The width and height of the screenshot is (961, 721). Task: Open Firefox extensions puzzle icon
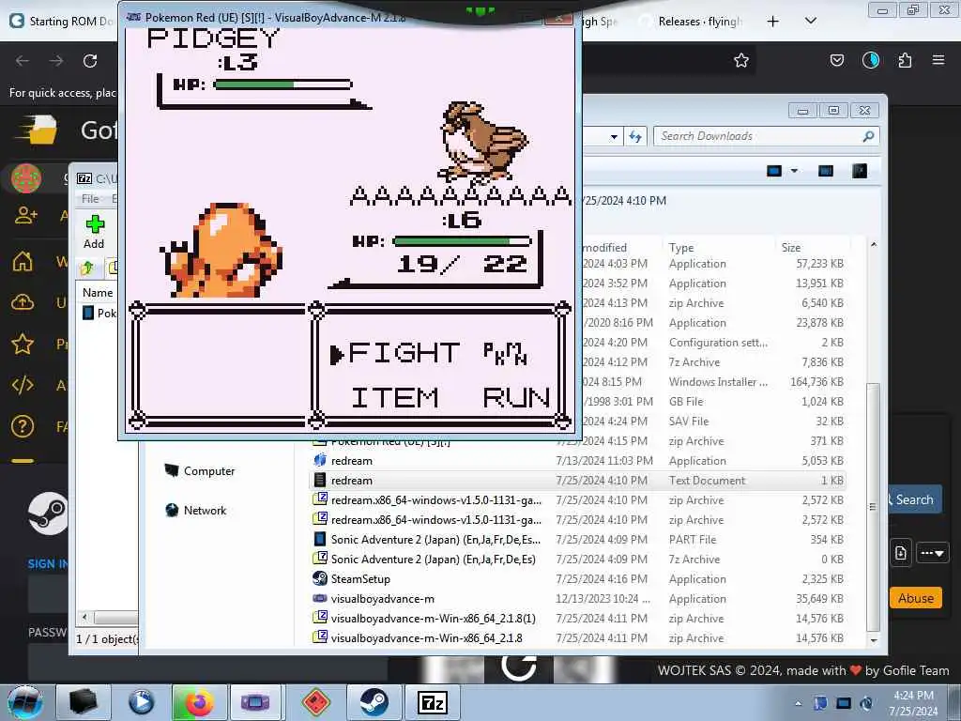pyautogui.click(x=905, y=60)
